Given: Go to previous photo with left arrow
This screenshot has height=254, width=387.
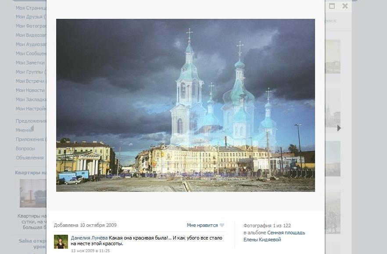Looking at the screenshot, I should pos(32,128).
